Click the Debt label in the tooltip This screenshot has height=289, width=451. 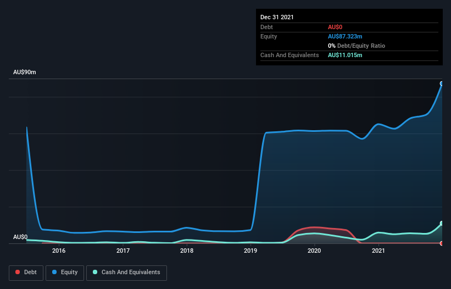[266, 27]
